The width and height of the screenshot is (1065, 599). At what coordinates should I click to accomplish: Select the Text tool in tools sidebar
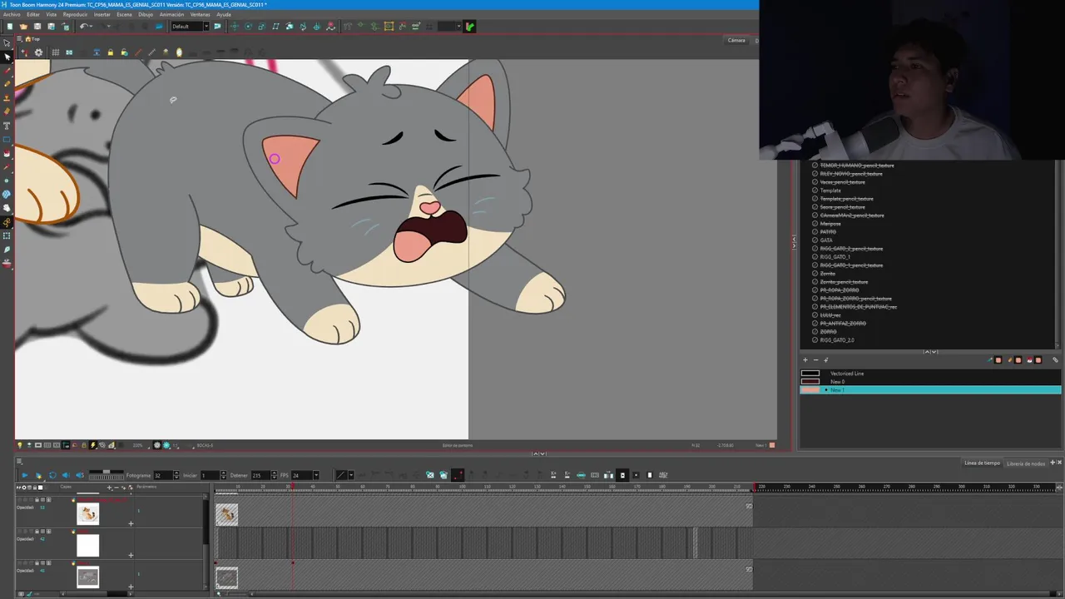[7, 124]
